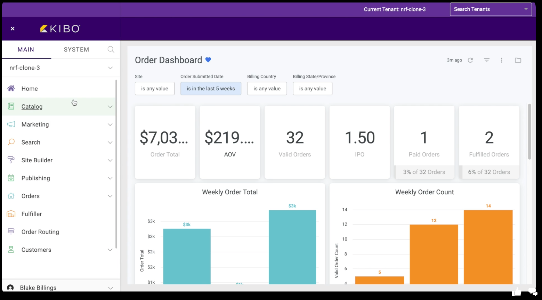
Task: Click the Fulfiller warehouse icon
Action: [x=11, y=214]
